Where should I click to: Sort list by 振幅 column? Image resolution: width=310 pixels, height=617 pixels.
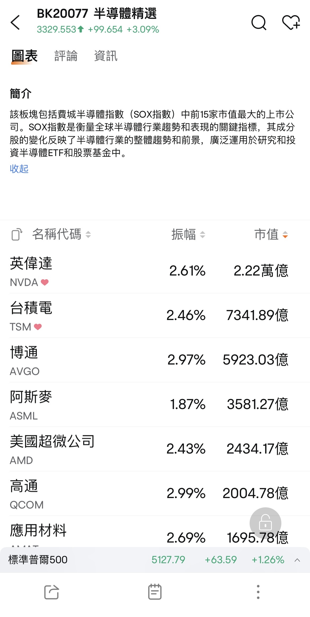tap(188, 234)
